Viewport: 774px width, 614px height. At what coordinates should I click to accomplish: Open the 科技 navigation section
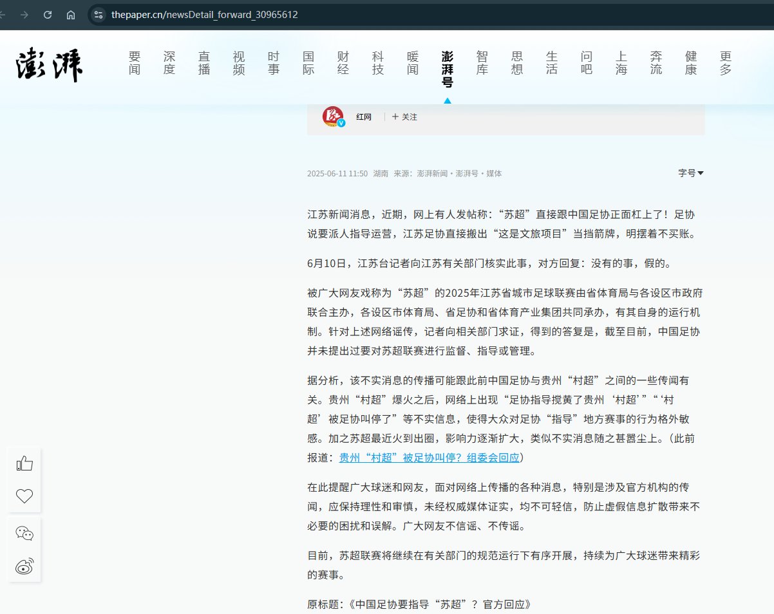(378, 63)
